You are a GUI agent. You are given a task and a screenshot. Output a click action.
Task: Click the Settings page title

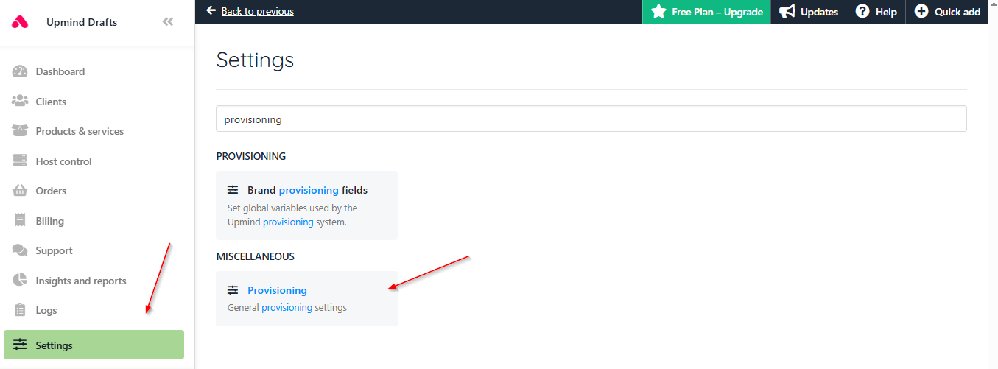tap(255, 60)
